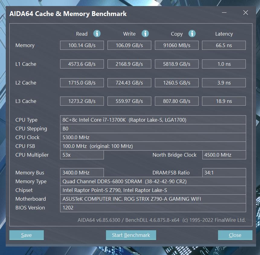
Task: Select the L1 Cache Read 4573.6 GB/s field
Action: (82, 64)
